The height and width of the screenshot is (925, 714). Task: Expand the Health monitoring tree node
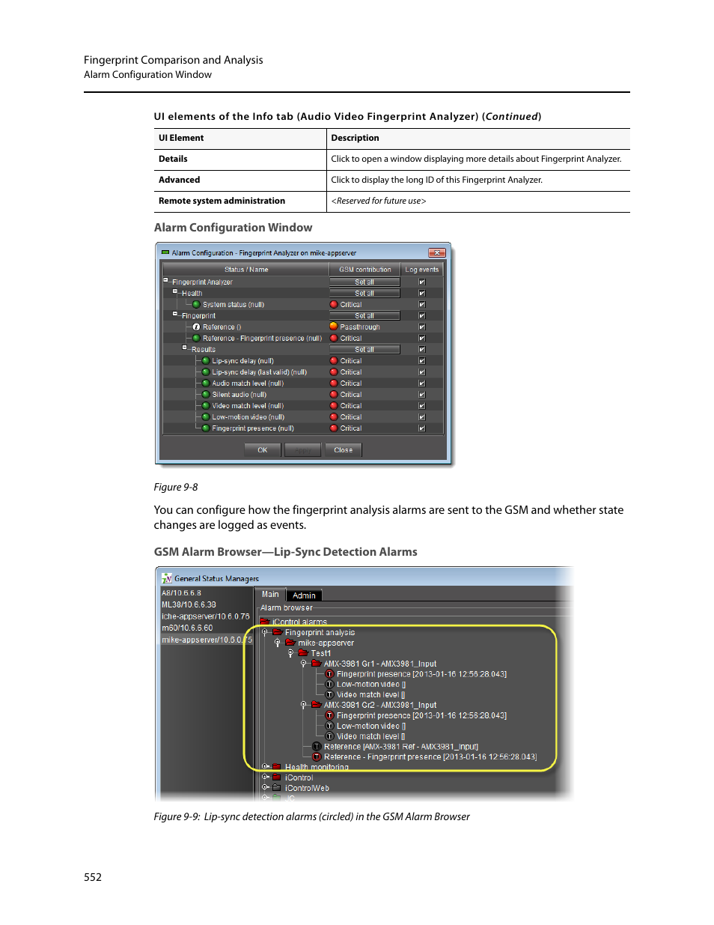[x=265, y=767]
